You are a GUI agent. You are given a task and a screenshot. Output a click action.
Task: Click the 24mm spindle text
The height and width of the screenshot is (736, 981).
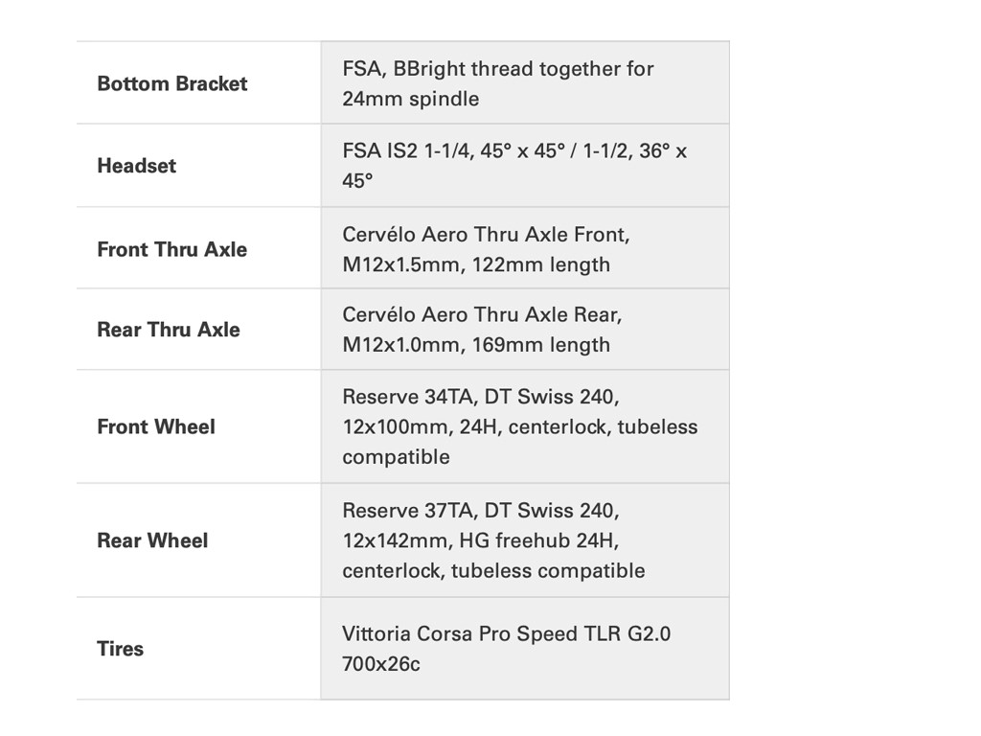(x=410, y=99)
